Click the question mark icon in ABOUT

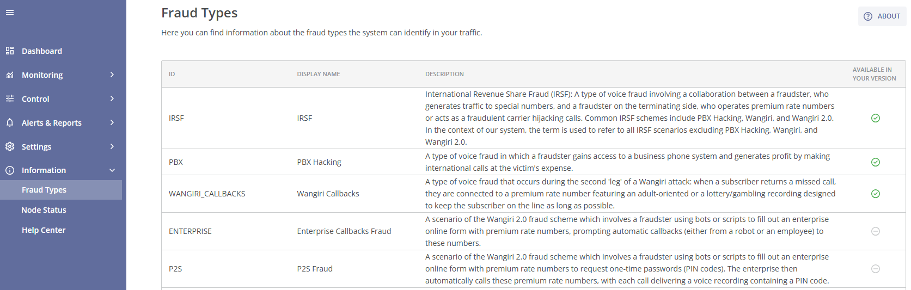point(868,16)
